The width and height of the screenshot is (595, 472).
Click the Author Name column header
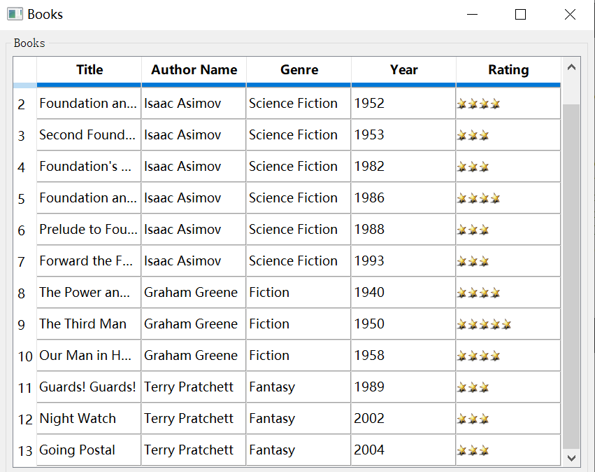194,70
